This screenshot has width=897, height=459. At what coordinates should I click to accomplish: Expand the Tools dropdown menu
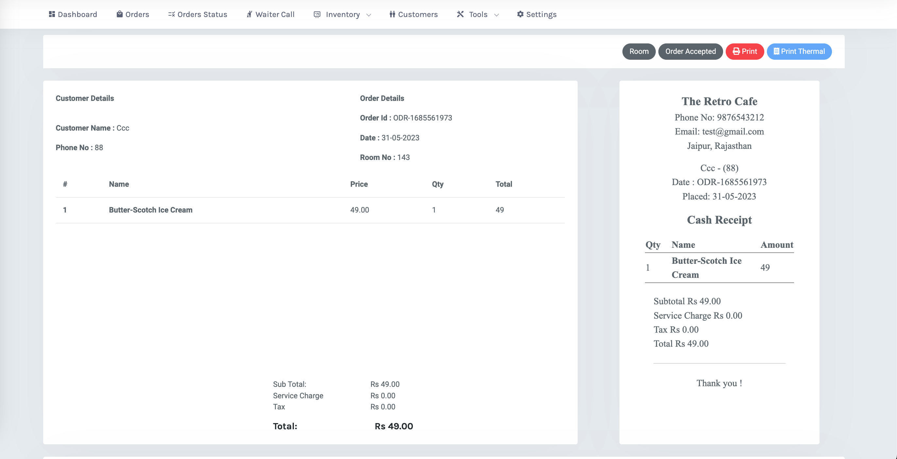pyautogui.click(x=478, y=14)
